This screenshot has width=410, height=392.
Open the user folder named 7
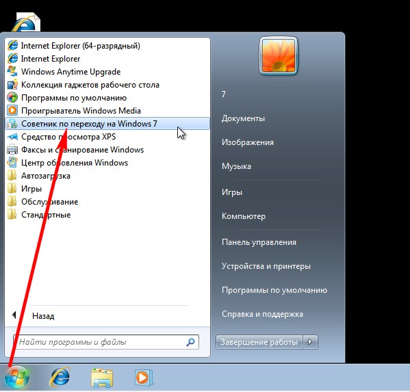[224, 94]
